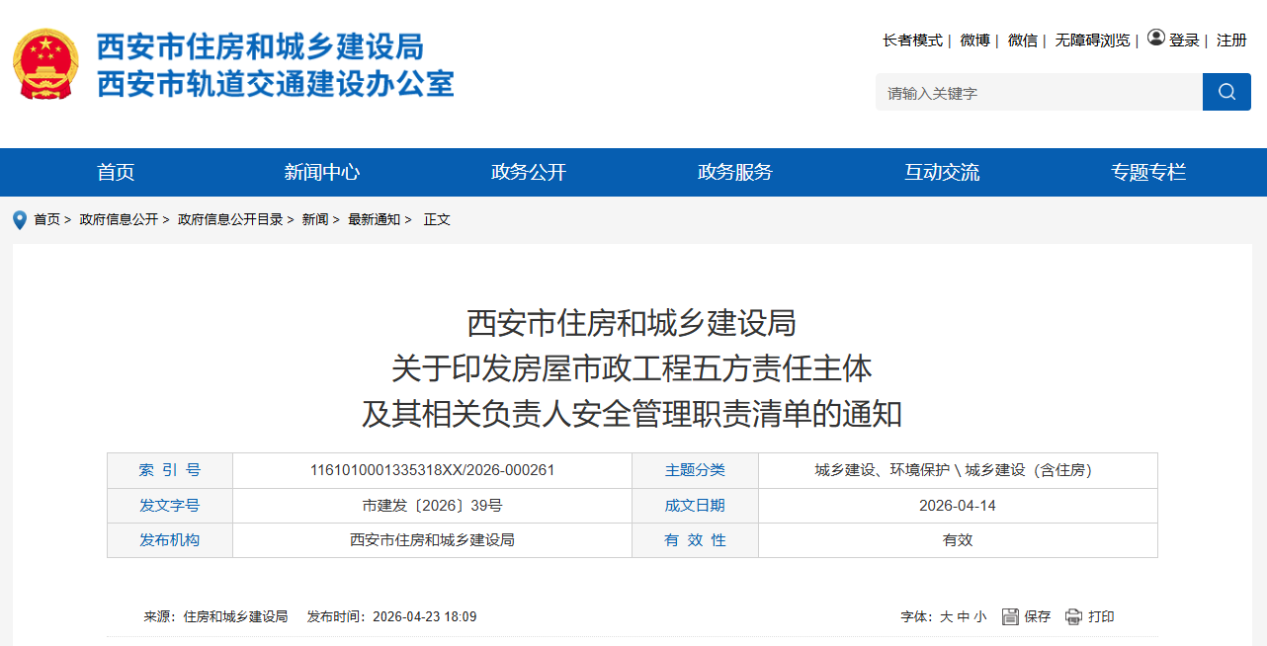Go to 首页 in the navigation bar
Viewport: 1267px width, 646px height.
click(x=116, y=172)
